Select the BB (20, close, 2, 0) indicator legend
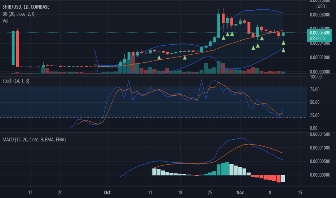The image size is (336, 198). click(x=19, y=14)
